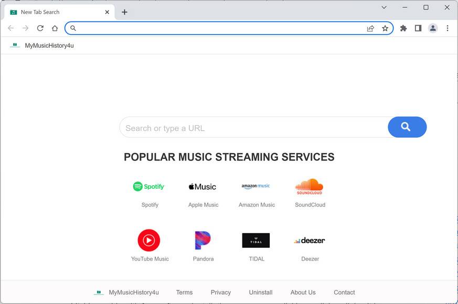The height and width of the screenshot is (304, 458).
Task: Click the blue search magnifier button
Action: click(407, 127)
